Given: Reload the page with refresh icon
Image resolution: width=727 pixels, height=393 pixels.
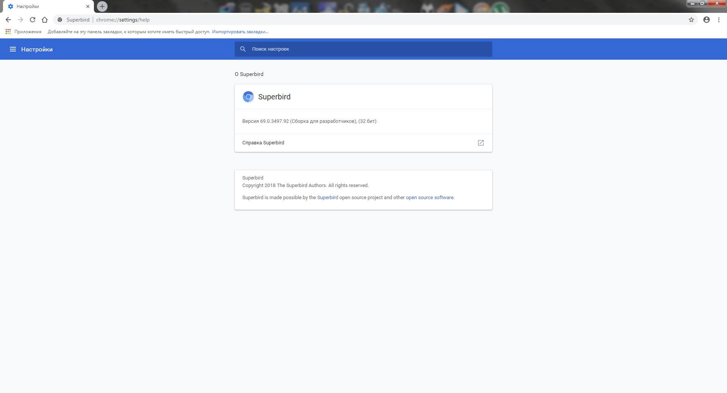Looking at the screenshot, I should [33, 20].
